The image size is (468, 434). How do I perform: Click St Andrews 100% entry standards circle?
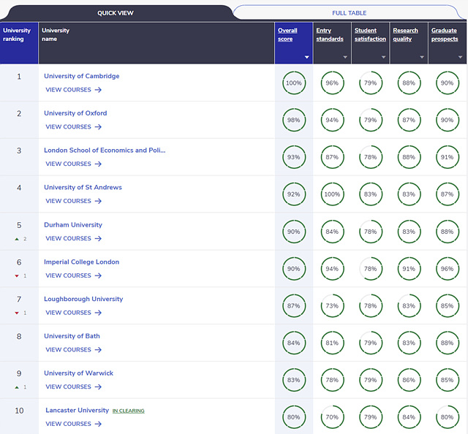(332, 194)
